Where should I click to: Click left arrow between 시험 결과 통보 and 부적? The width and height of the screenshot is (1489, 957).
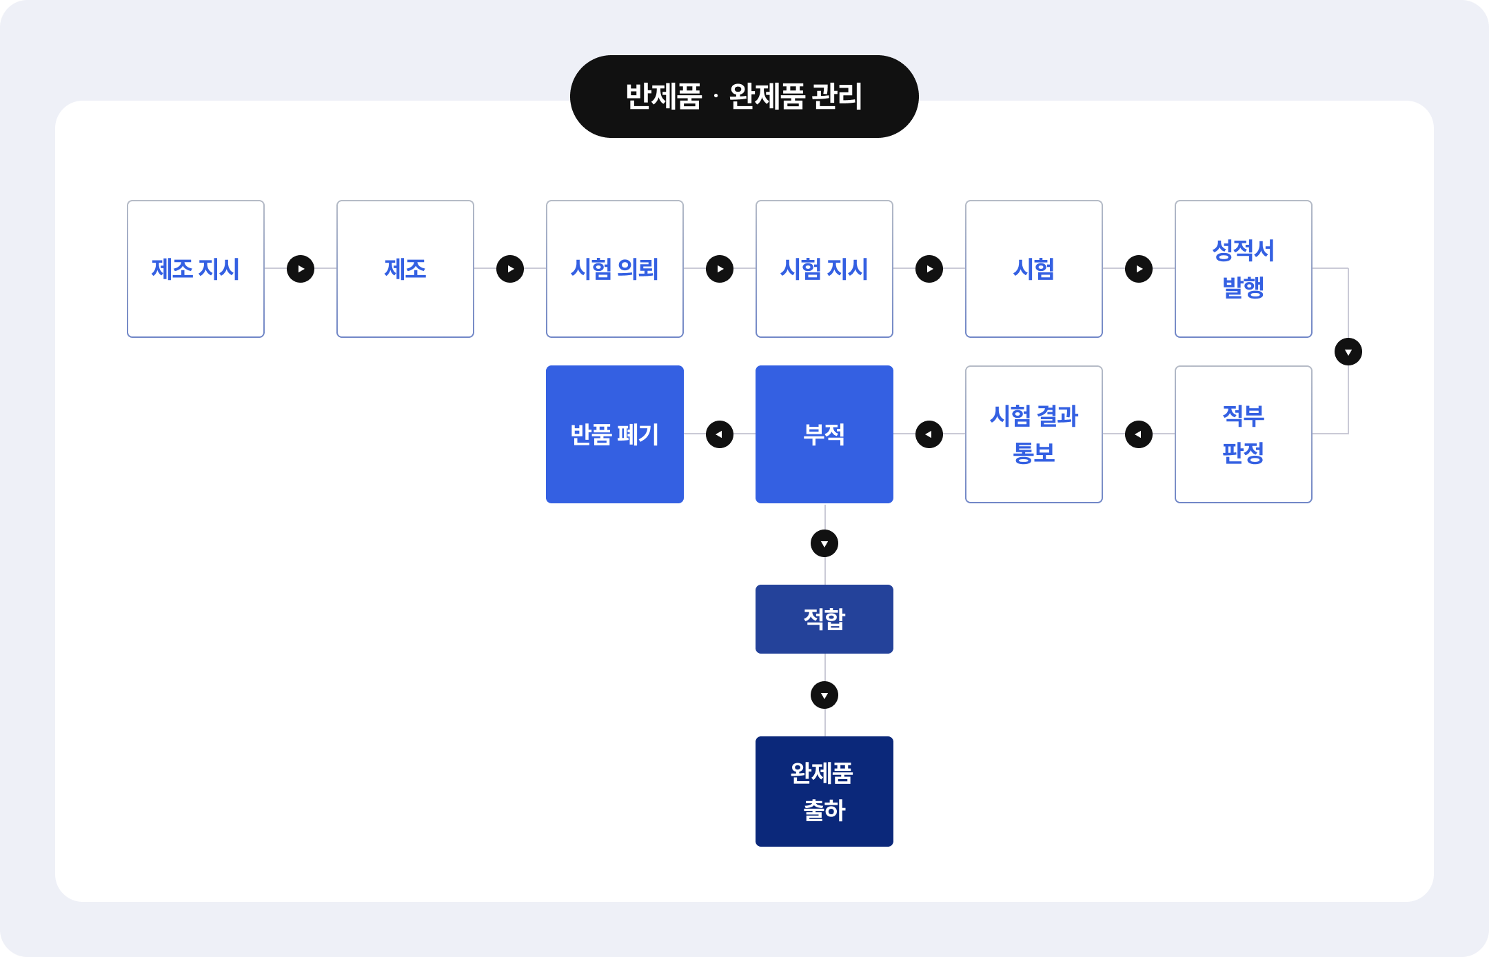(929, 434)
